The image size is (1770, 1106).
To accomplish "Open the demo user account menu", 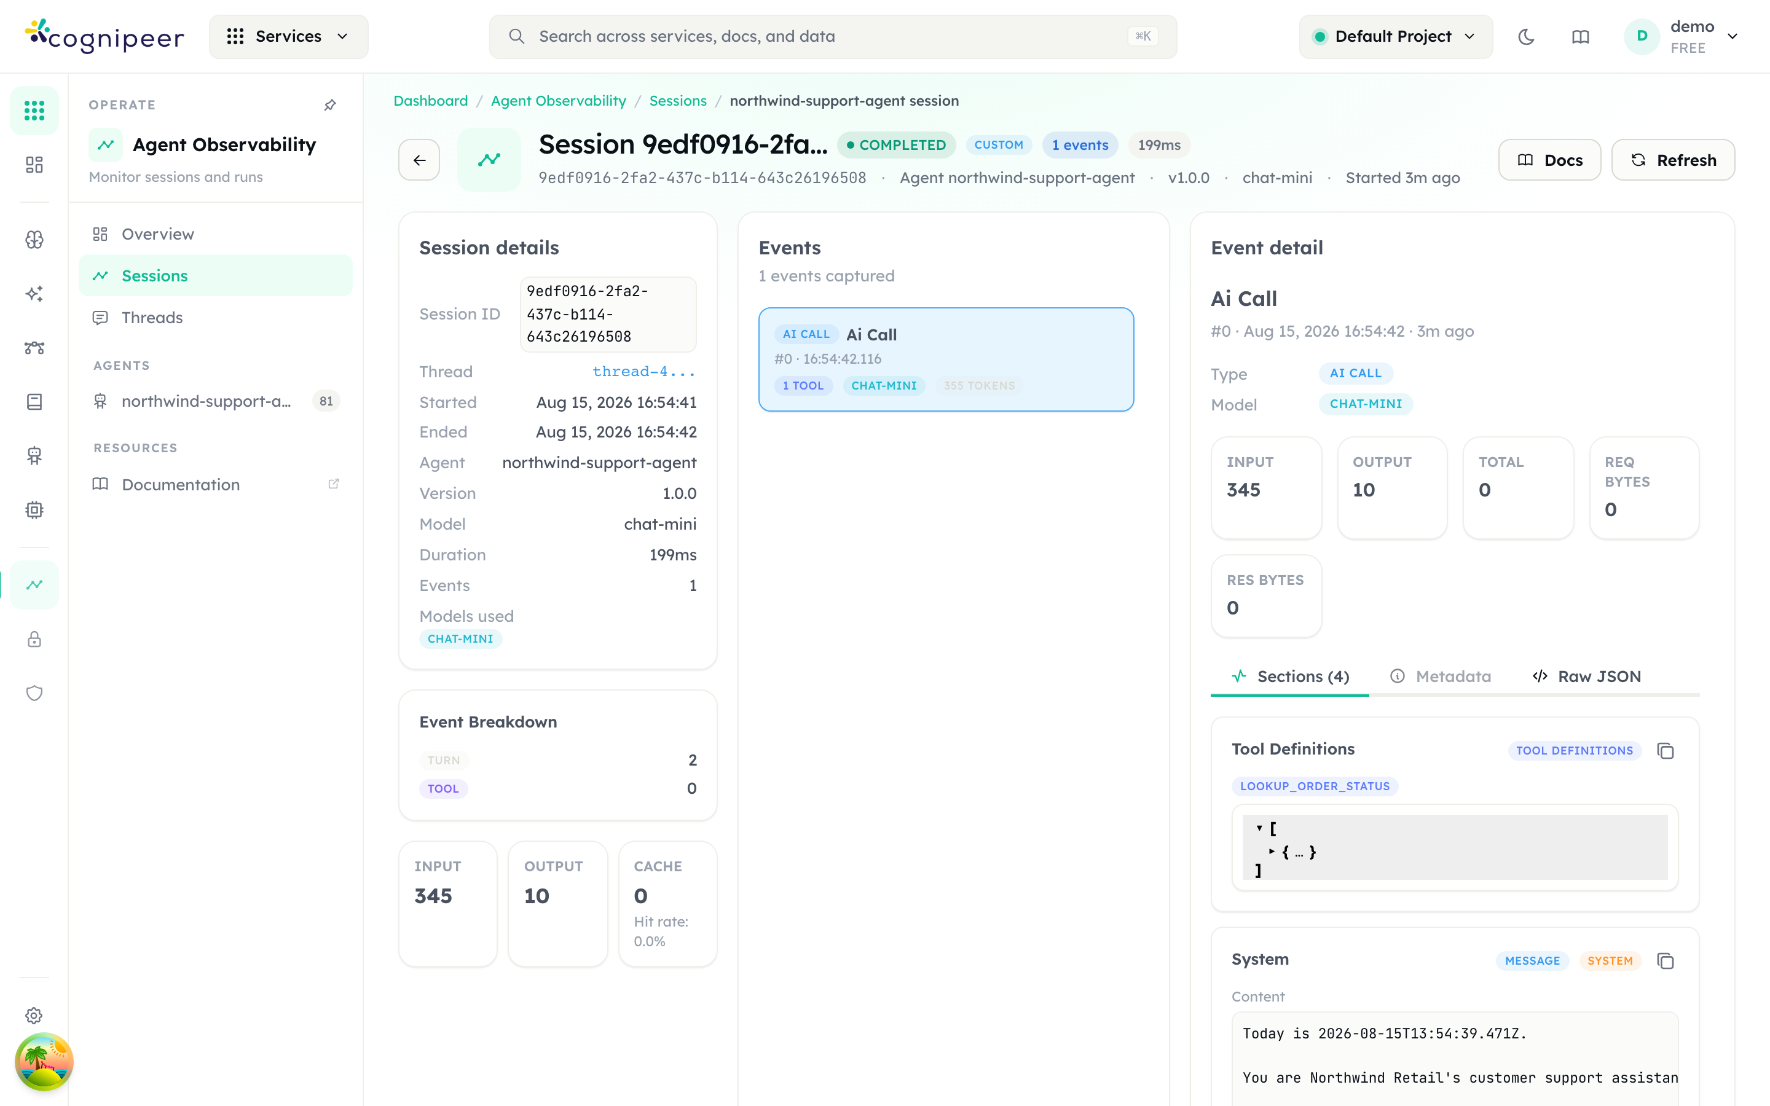I will pos(1681,37).
